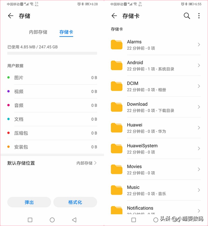Open the three-dot overflow menu
208x226 pixels.
[x=199, y=16]
